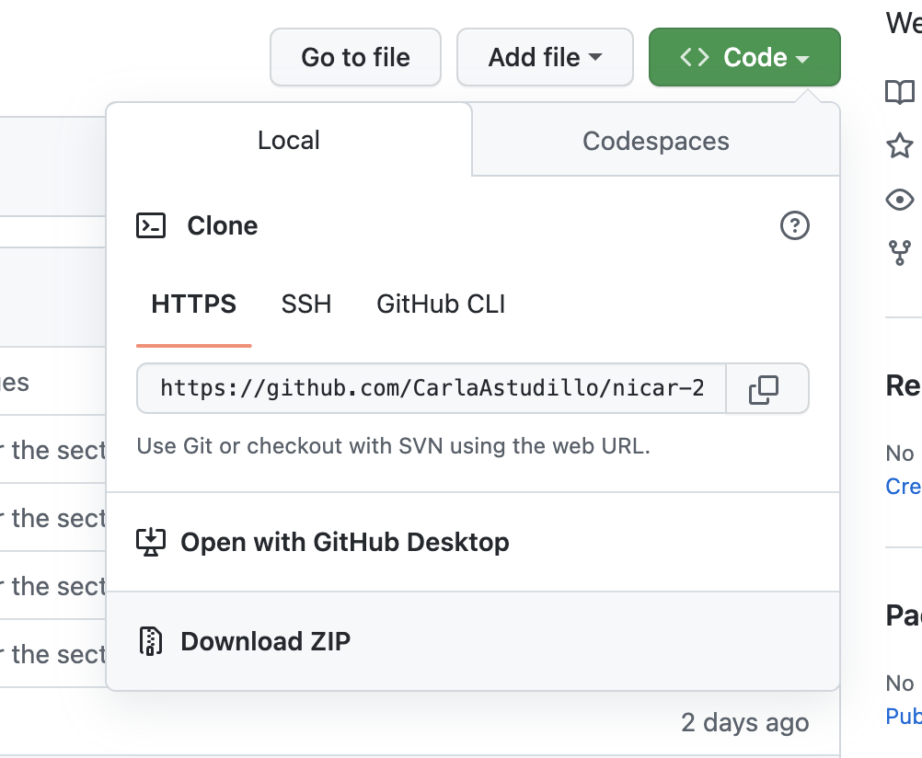Click the '2 days ago' timestamp

click(x=745, y=722)
